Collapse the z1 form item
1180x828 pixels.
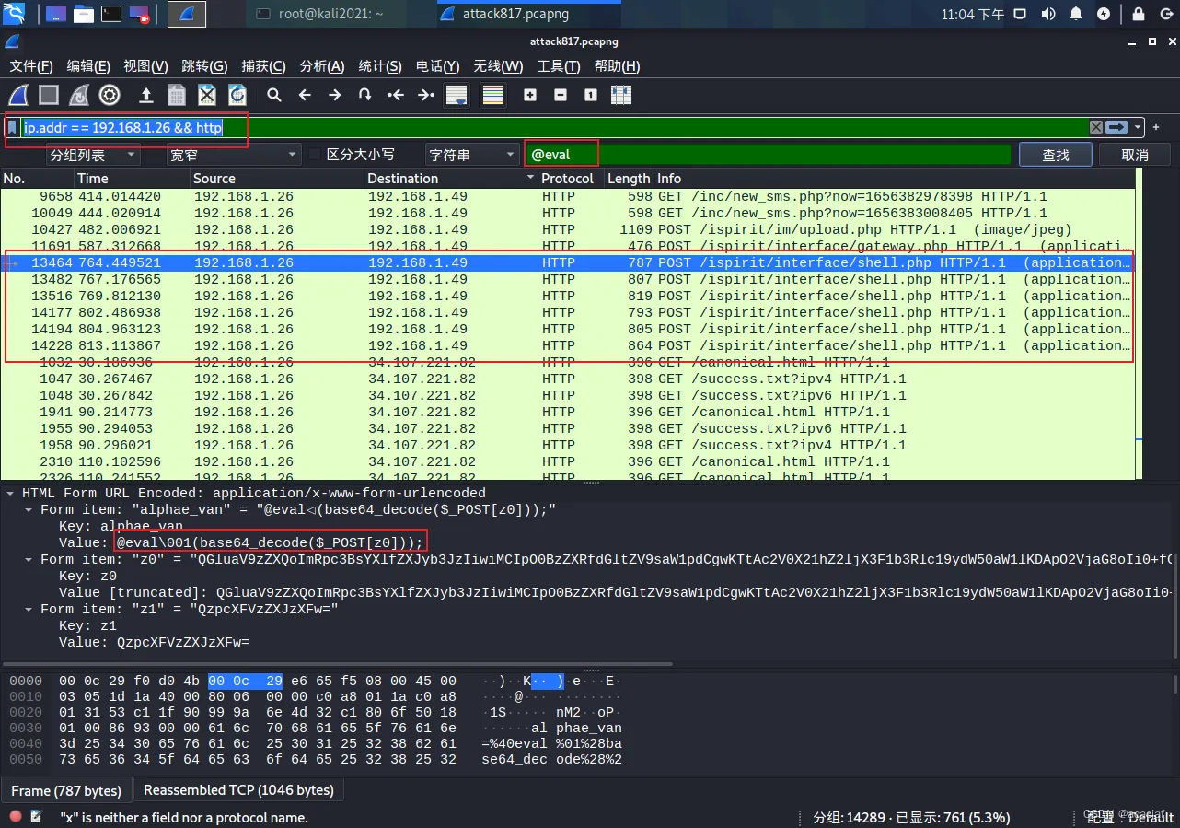[29, 609]
